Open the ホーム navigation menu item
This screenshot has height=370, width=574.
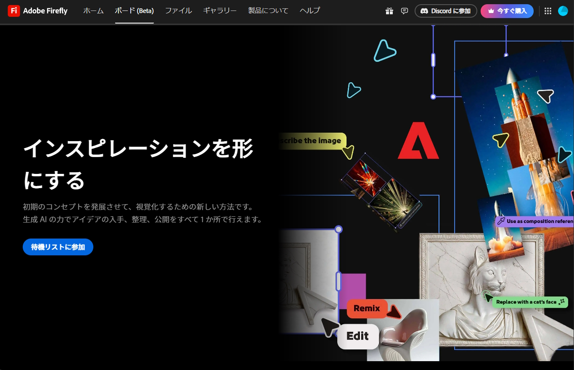[x=93, y=11]
